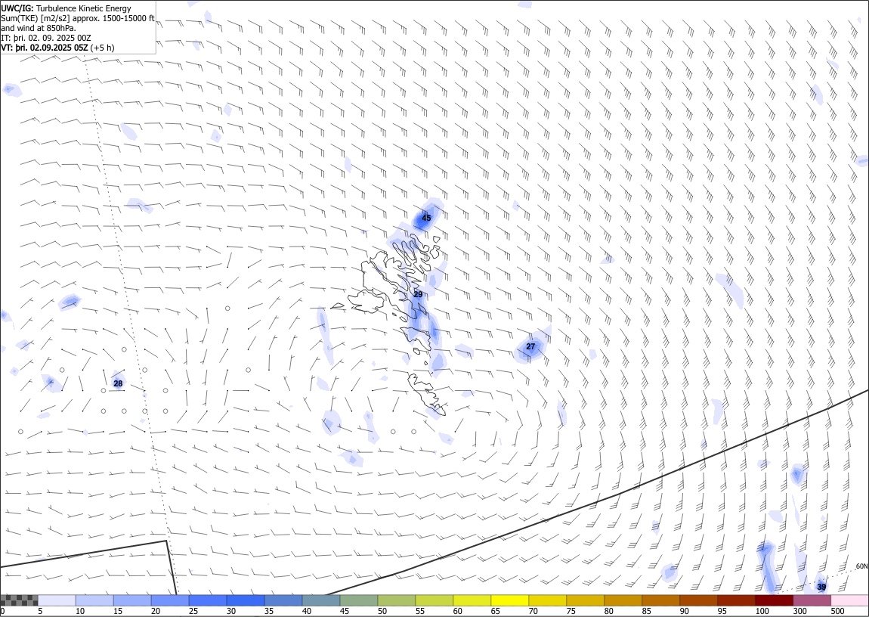Select the 40–45 grey-blue legend swatch
This screenshot has width=869, height=617.
tap(321, 600)
